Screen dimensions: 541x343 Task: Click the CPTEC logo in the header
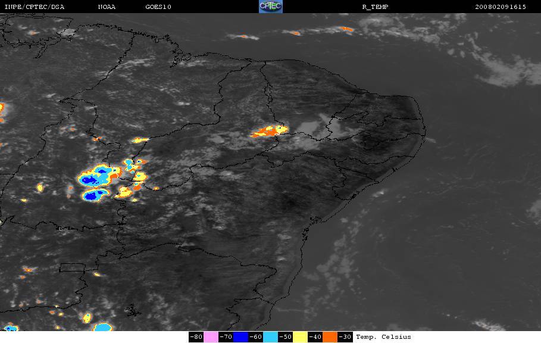point(271,7)
